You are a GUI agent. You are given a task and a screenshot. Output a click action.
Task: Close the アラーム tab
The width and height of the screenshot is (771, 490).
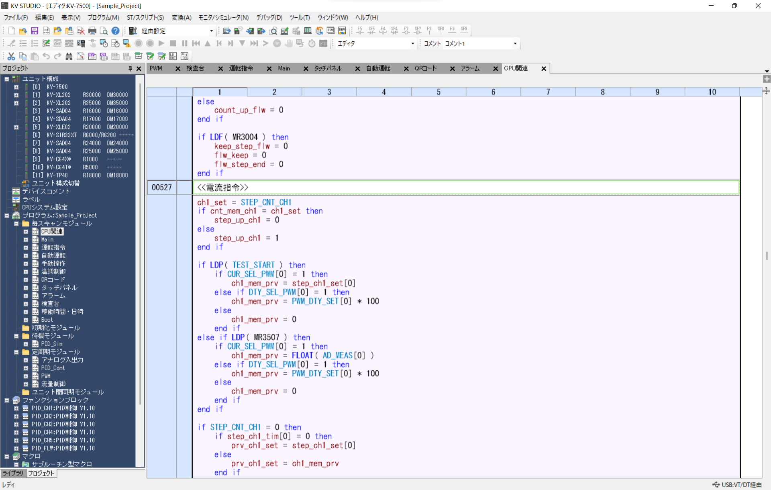496,69
